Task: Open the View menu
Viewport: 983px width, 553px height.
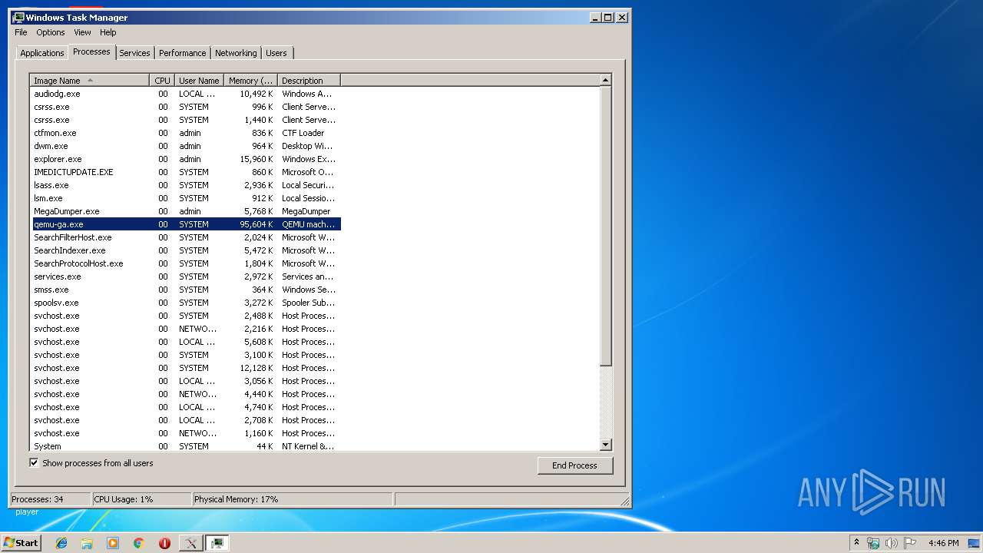Action: (x=82, y=32)
